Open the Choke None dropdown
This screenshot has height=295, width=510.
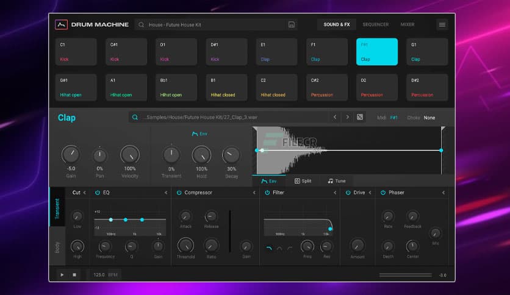tap(429, 118)
